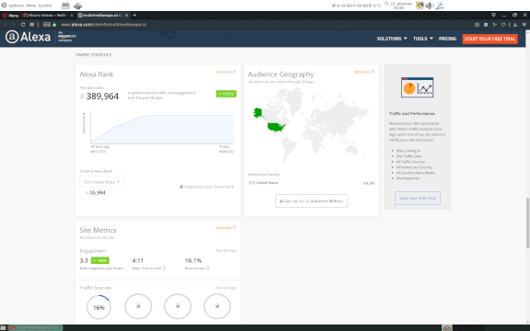The height and width of the screenshot is (331, 530).
Task: Open the PRICING page
Action: point(447,39)
